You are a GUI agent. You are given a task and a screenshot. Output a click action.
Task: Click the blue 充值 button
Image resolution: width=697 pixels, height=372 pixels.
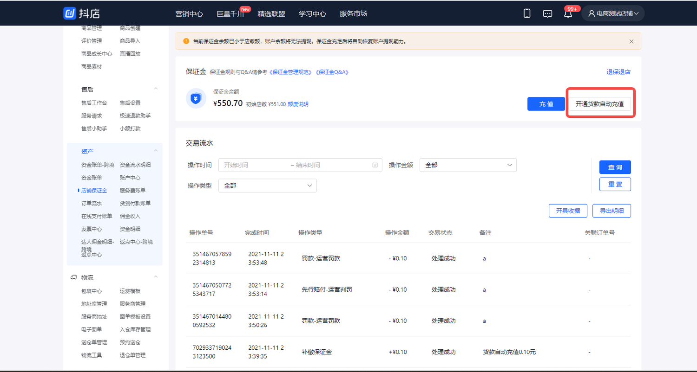click(x=546, y=103)
